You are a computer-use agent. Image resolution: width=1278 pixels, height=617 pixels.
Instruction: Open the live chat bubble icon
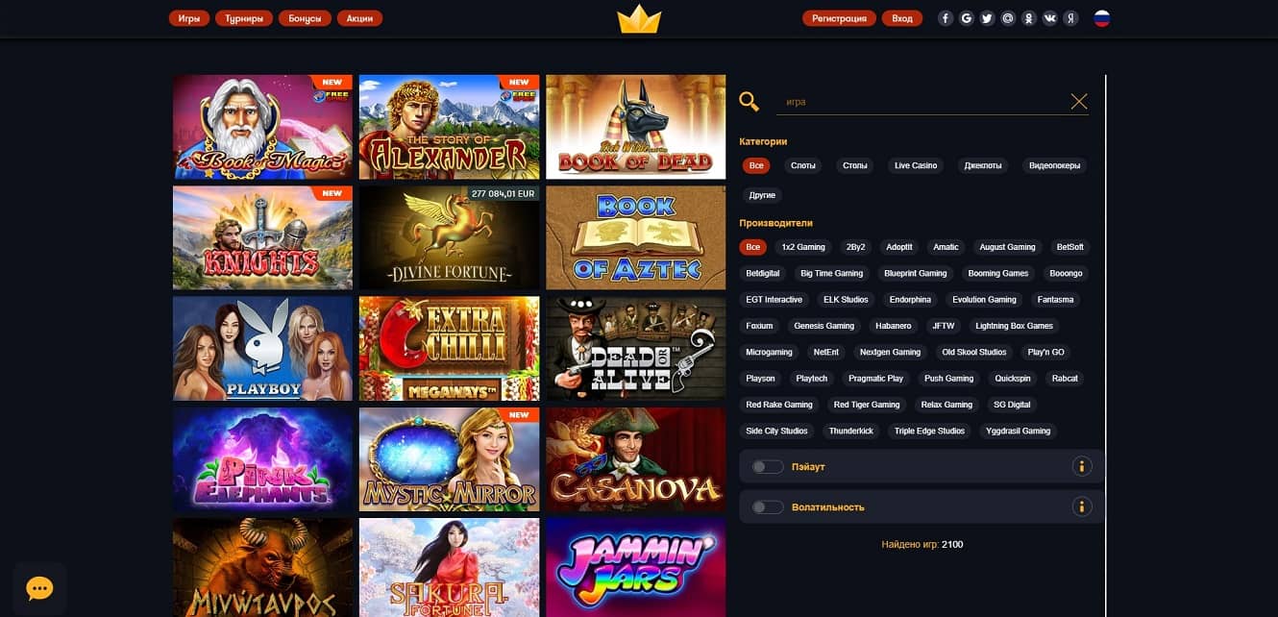39,588
